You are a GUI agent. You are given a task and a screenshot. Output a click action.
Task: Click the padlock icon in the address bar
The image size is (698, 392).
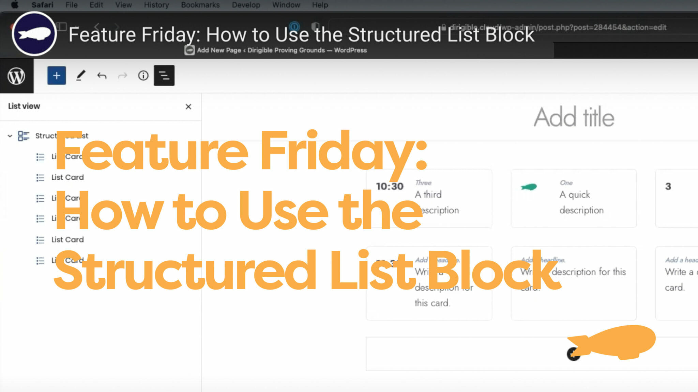[444, 27]
